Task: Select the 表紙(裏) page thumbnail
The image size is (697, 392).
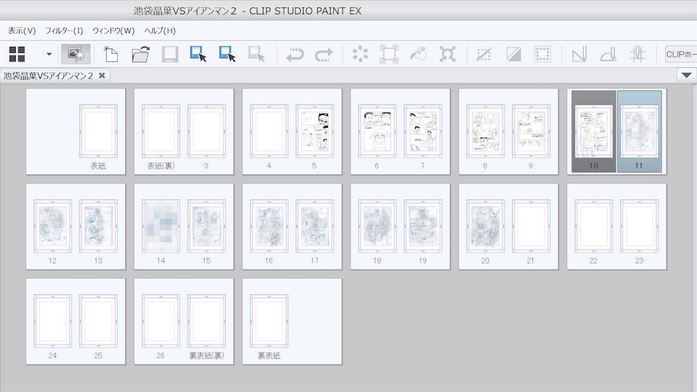Action: pos(161,132)
